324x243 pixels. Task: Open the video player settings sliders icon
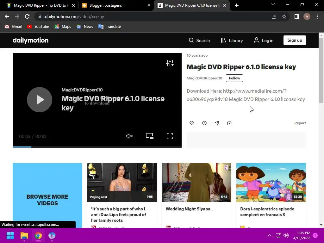pos(170,63)
